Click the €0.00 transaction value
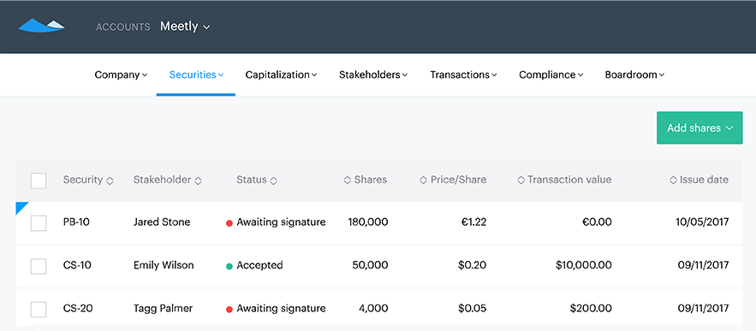This screenshot has height=331, width=756. click(597, 222)
